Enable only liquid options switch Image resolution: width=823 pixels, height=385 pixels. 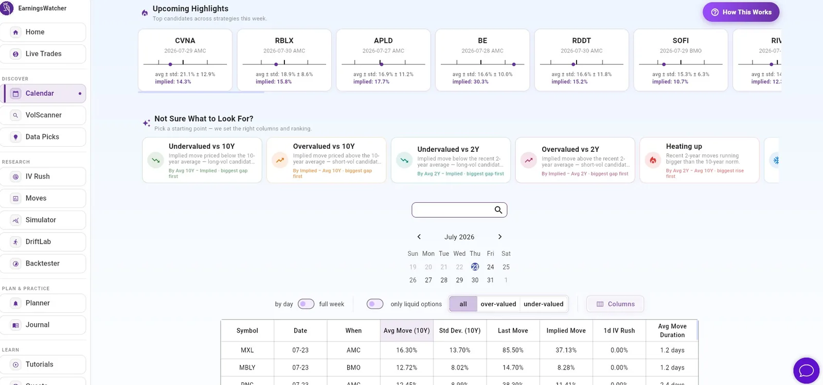pos(375,304)
